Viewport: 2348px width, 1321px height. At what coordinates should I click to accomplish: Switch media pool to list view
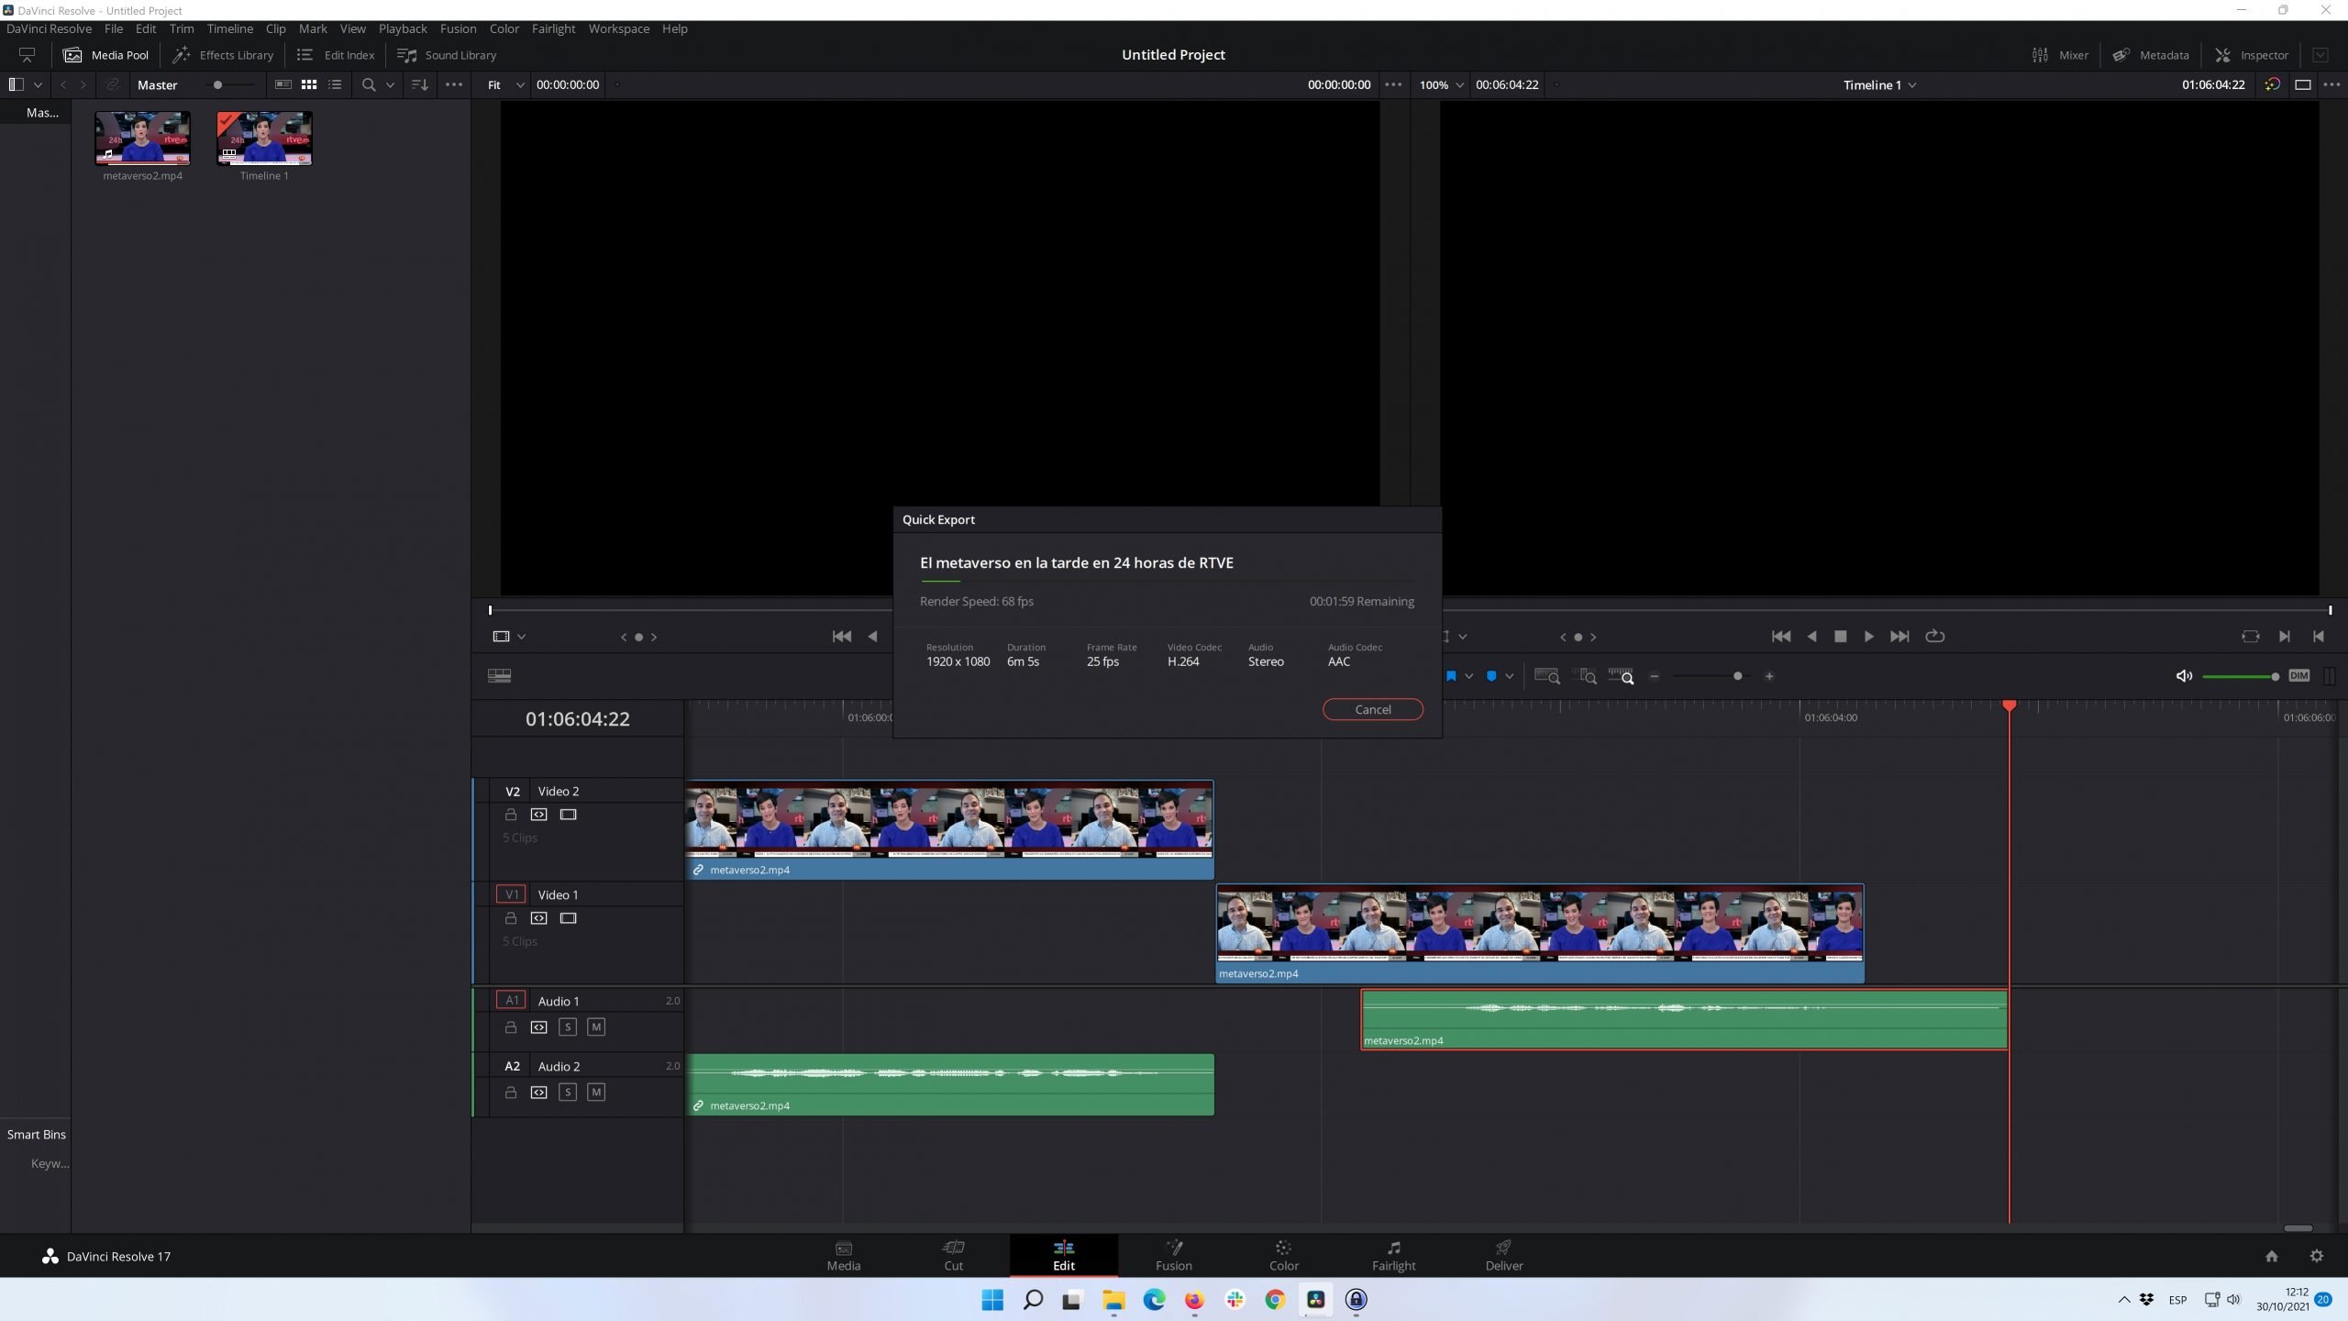point(335,84)
